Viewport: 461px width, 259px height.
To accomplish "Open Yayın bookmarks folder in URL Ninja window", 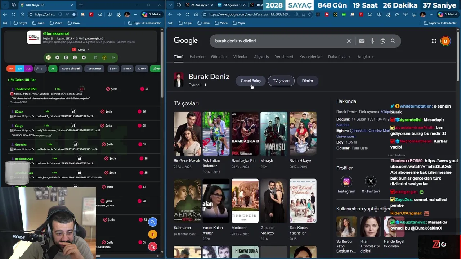I will 73,23.
